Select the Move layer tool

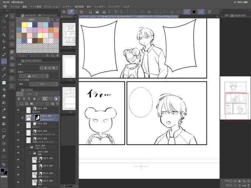(4, 41)
